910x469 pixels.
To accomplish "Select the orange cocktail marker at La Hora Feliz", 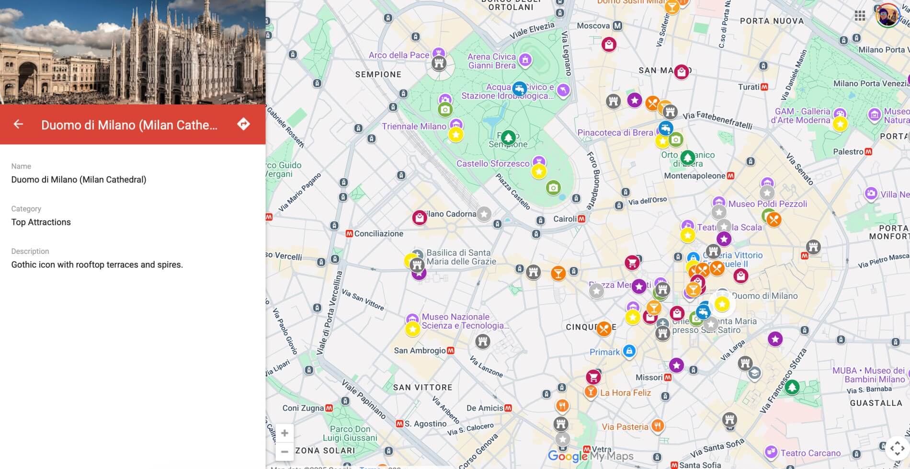I will point(591,392).
